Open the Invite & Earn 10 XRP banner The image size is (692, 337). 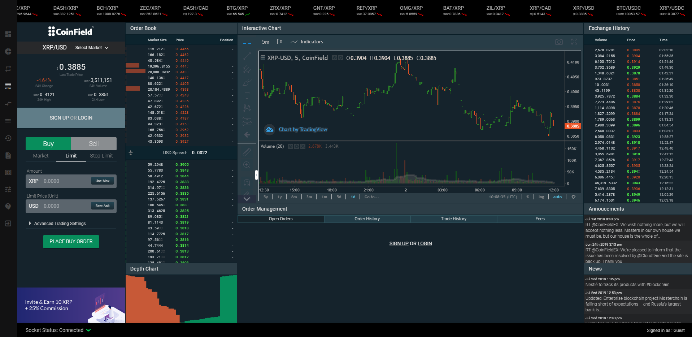tap(71, 305)
